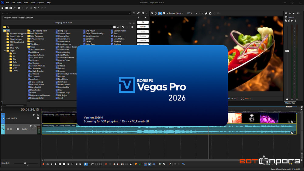Stop playback in the transport bar

[x=64, y=164]
